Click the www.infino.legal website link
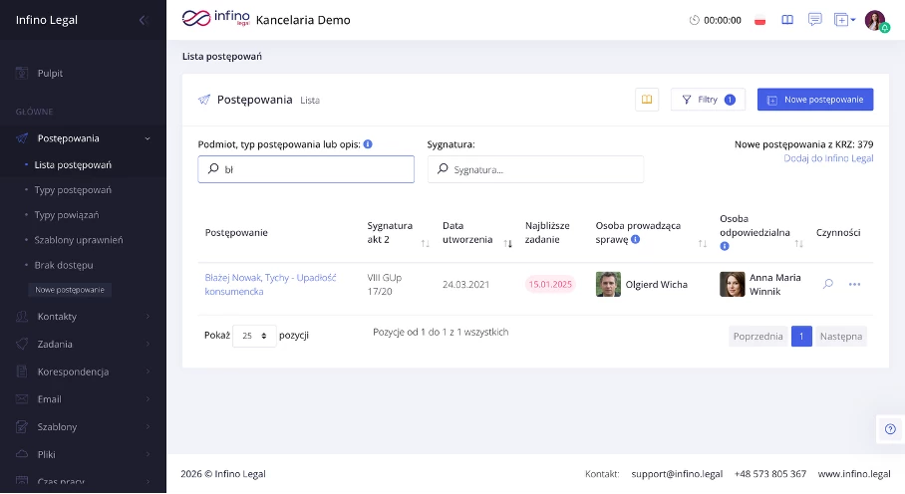This screenshot has width=905, height=494. tap(854, 474)
